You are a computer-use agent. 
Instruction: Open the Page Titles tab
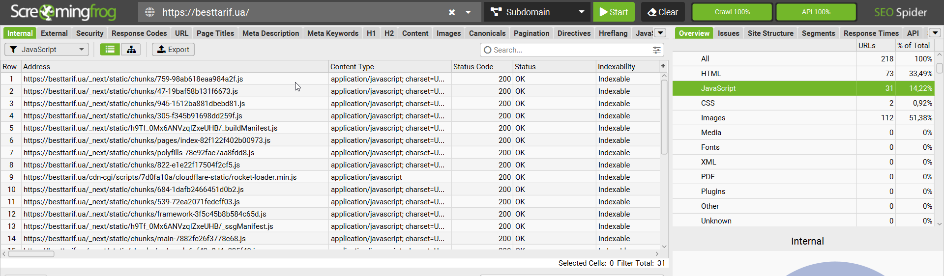215,33
